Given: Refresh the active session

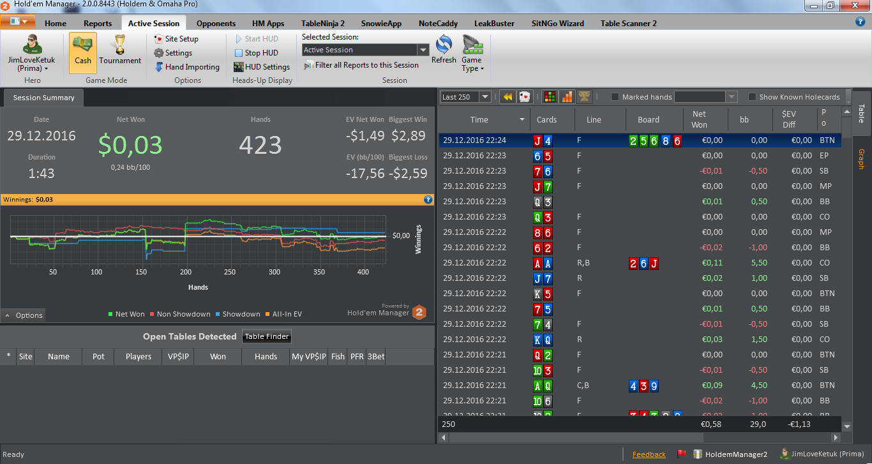Looking at the screenshot, I should pos(444,50).
